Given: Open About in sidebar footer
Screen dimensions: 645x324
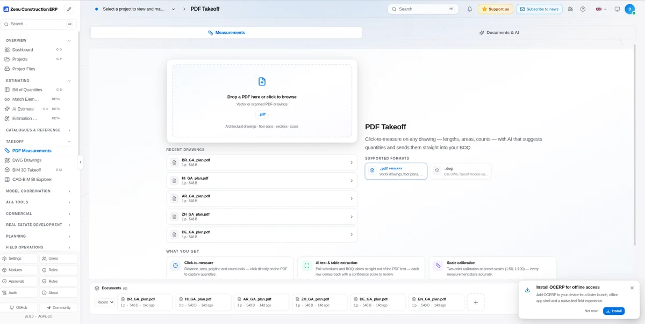Looking at the screenshot, I should pyautogui.click(x=59, y=293).
